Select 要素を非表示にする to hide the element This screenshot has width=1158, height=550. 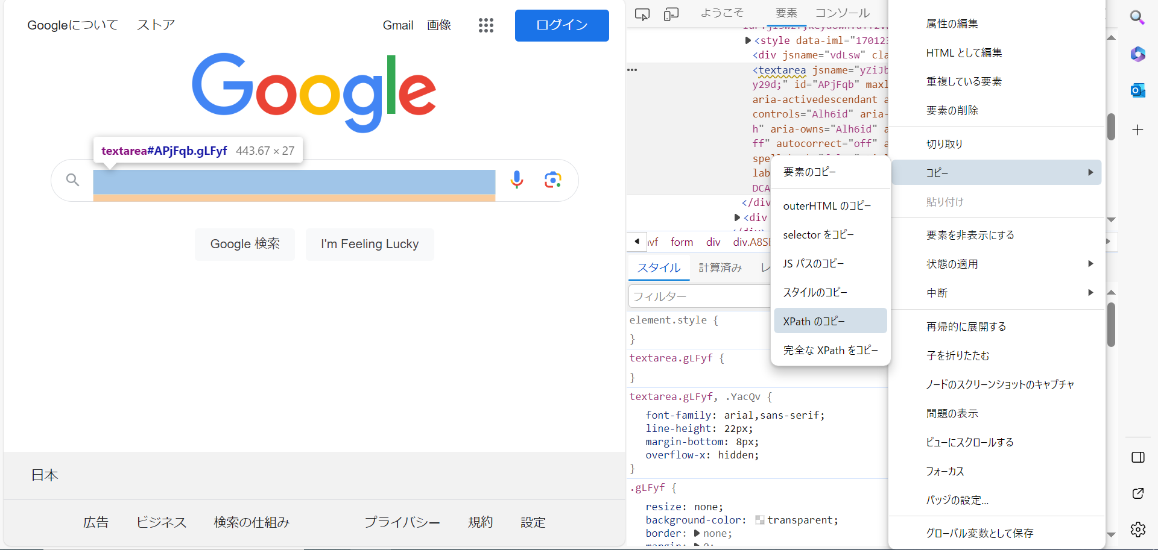click(x=969, y=235)
